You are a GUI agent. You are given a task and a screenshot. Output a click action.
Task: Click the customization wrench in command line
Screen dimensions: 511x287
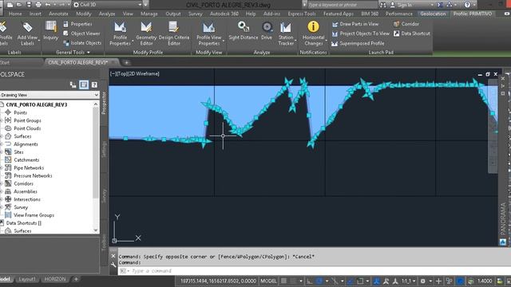(x=113, y=265)
